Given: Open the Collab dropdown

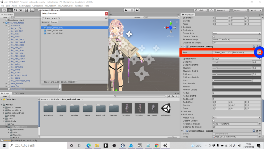Looking at the screenshot, I should pos(200,10).
